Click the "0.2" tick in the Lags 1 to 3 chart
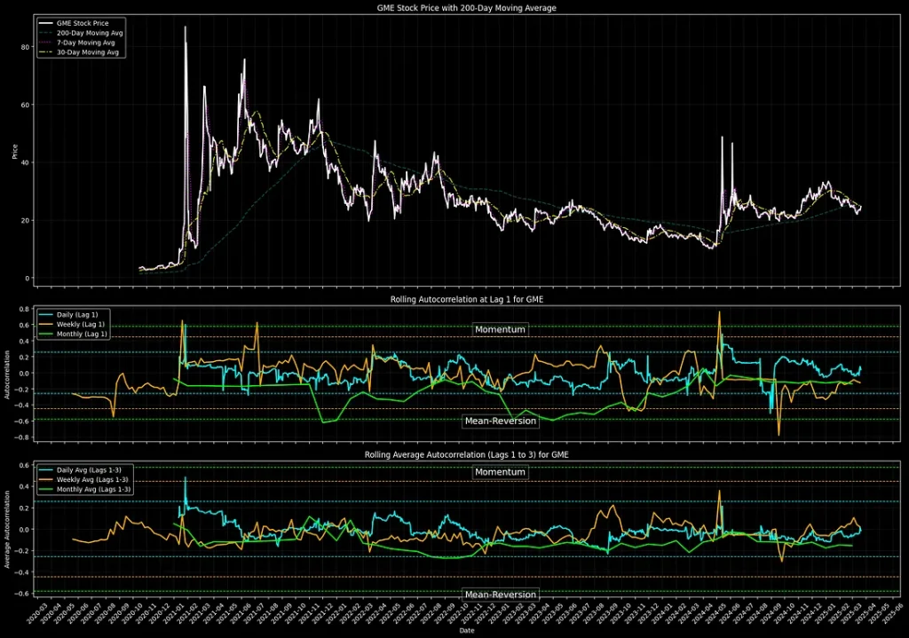This screenshot has height=638, width=909. tap(24, 508)
